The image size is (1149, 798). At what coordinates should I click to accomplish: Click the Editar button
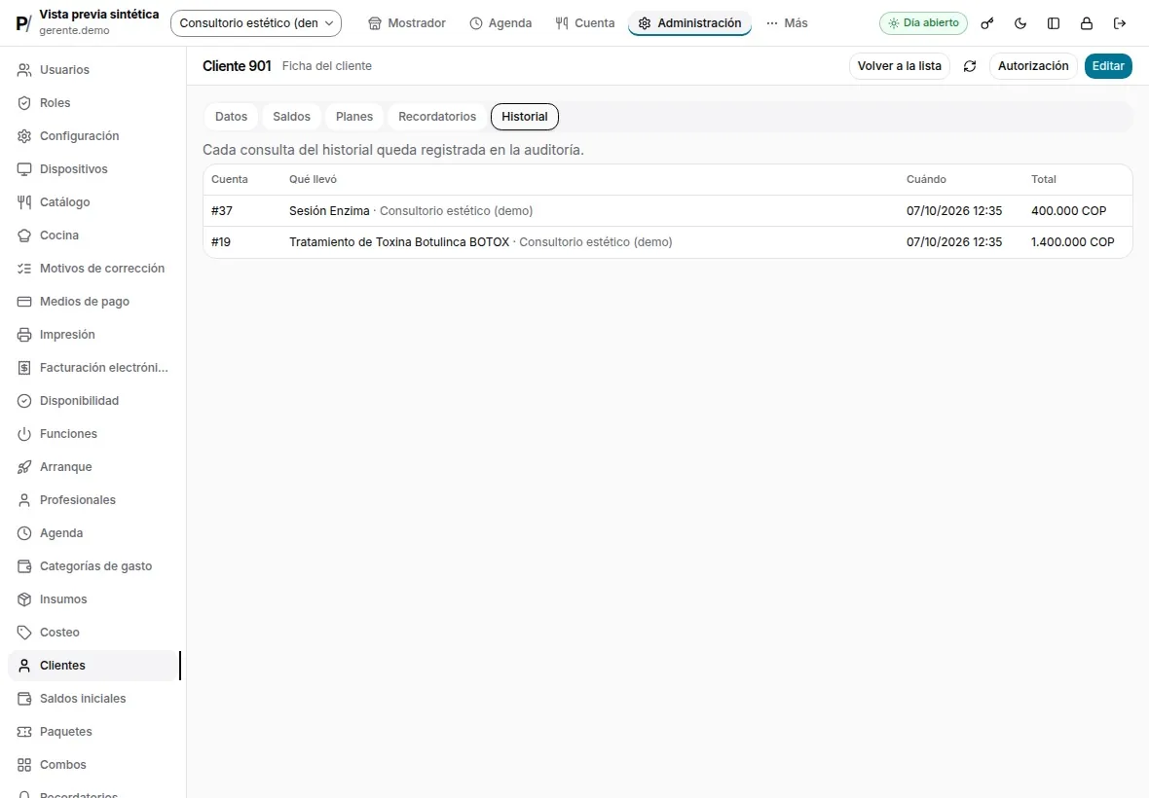pyautogui.click(x=1108, y=66)
